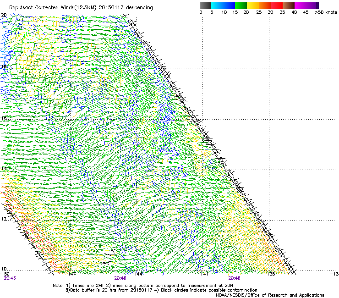Screen dimensions: 339x298
Task: Click the '20:46' time label beside -144
Action: click(120, 278)
